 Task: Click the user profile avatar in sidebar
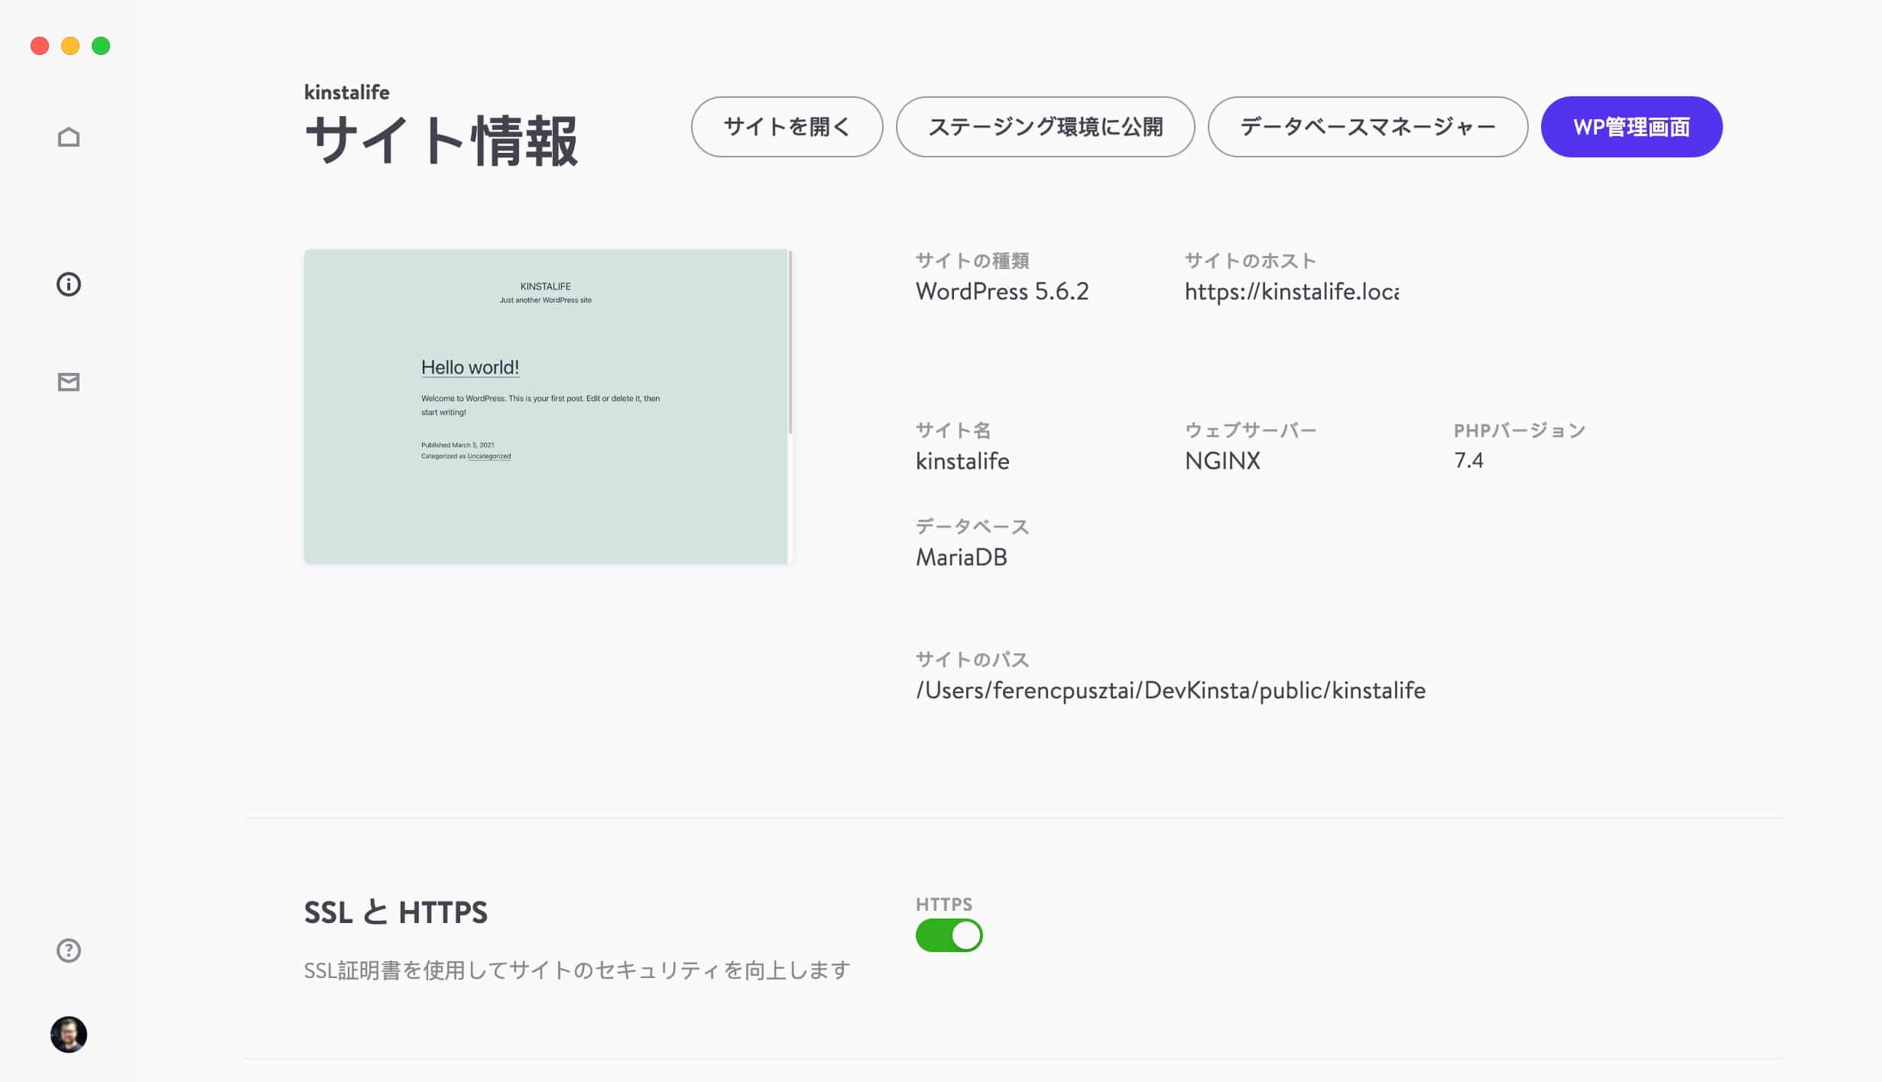pos(68,1035)
